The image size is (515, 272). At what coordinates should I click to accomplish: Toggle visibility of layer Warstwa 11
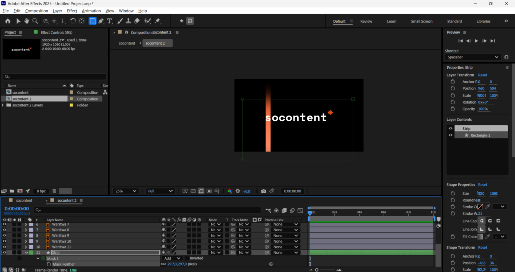4,247
